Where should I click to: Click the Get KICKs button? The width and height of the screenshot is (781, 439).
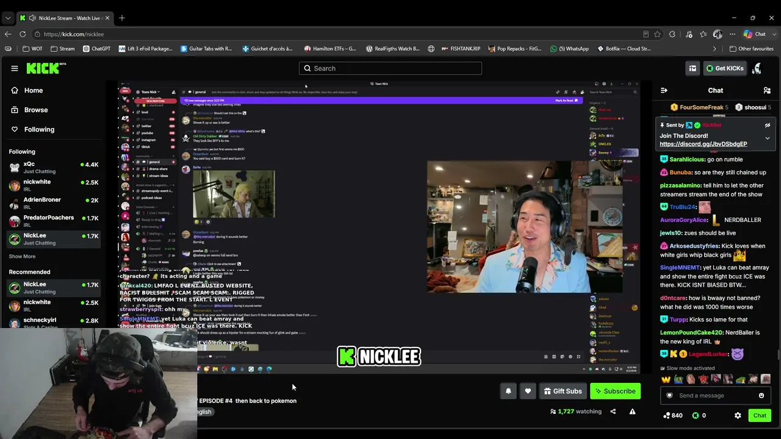pos(725,68)
